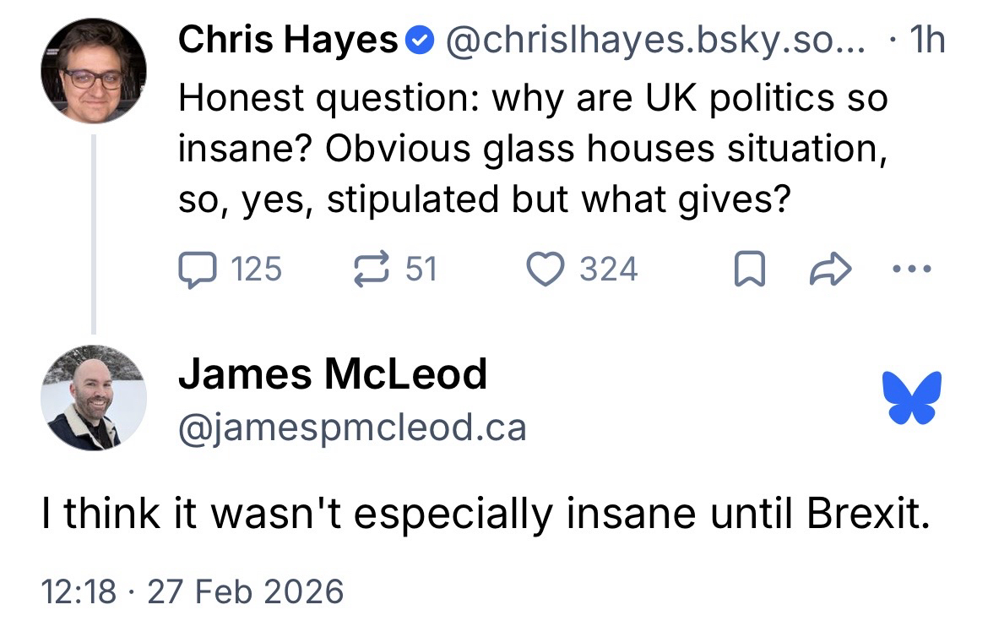Click the 51 reposts count
988x621 pixels.
point(421,270)
